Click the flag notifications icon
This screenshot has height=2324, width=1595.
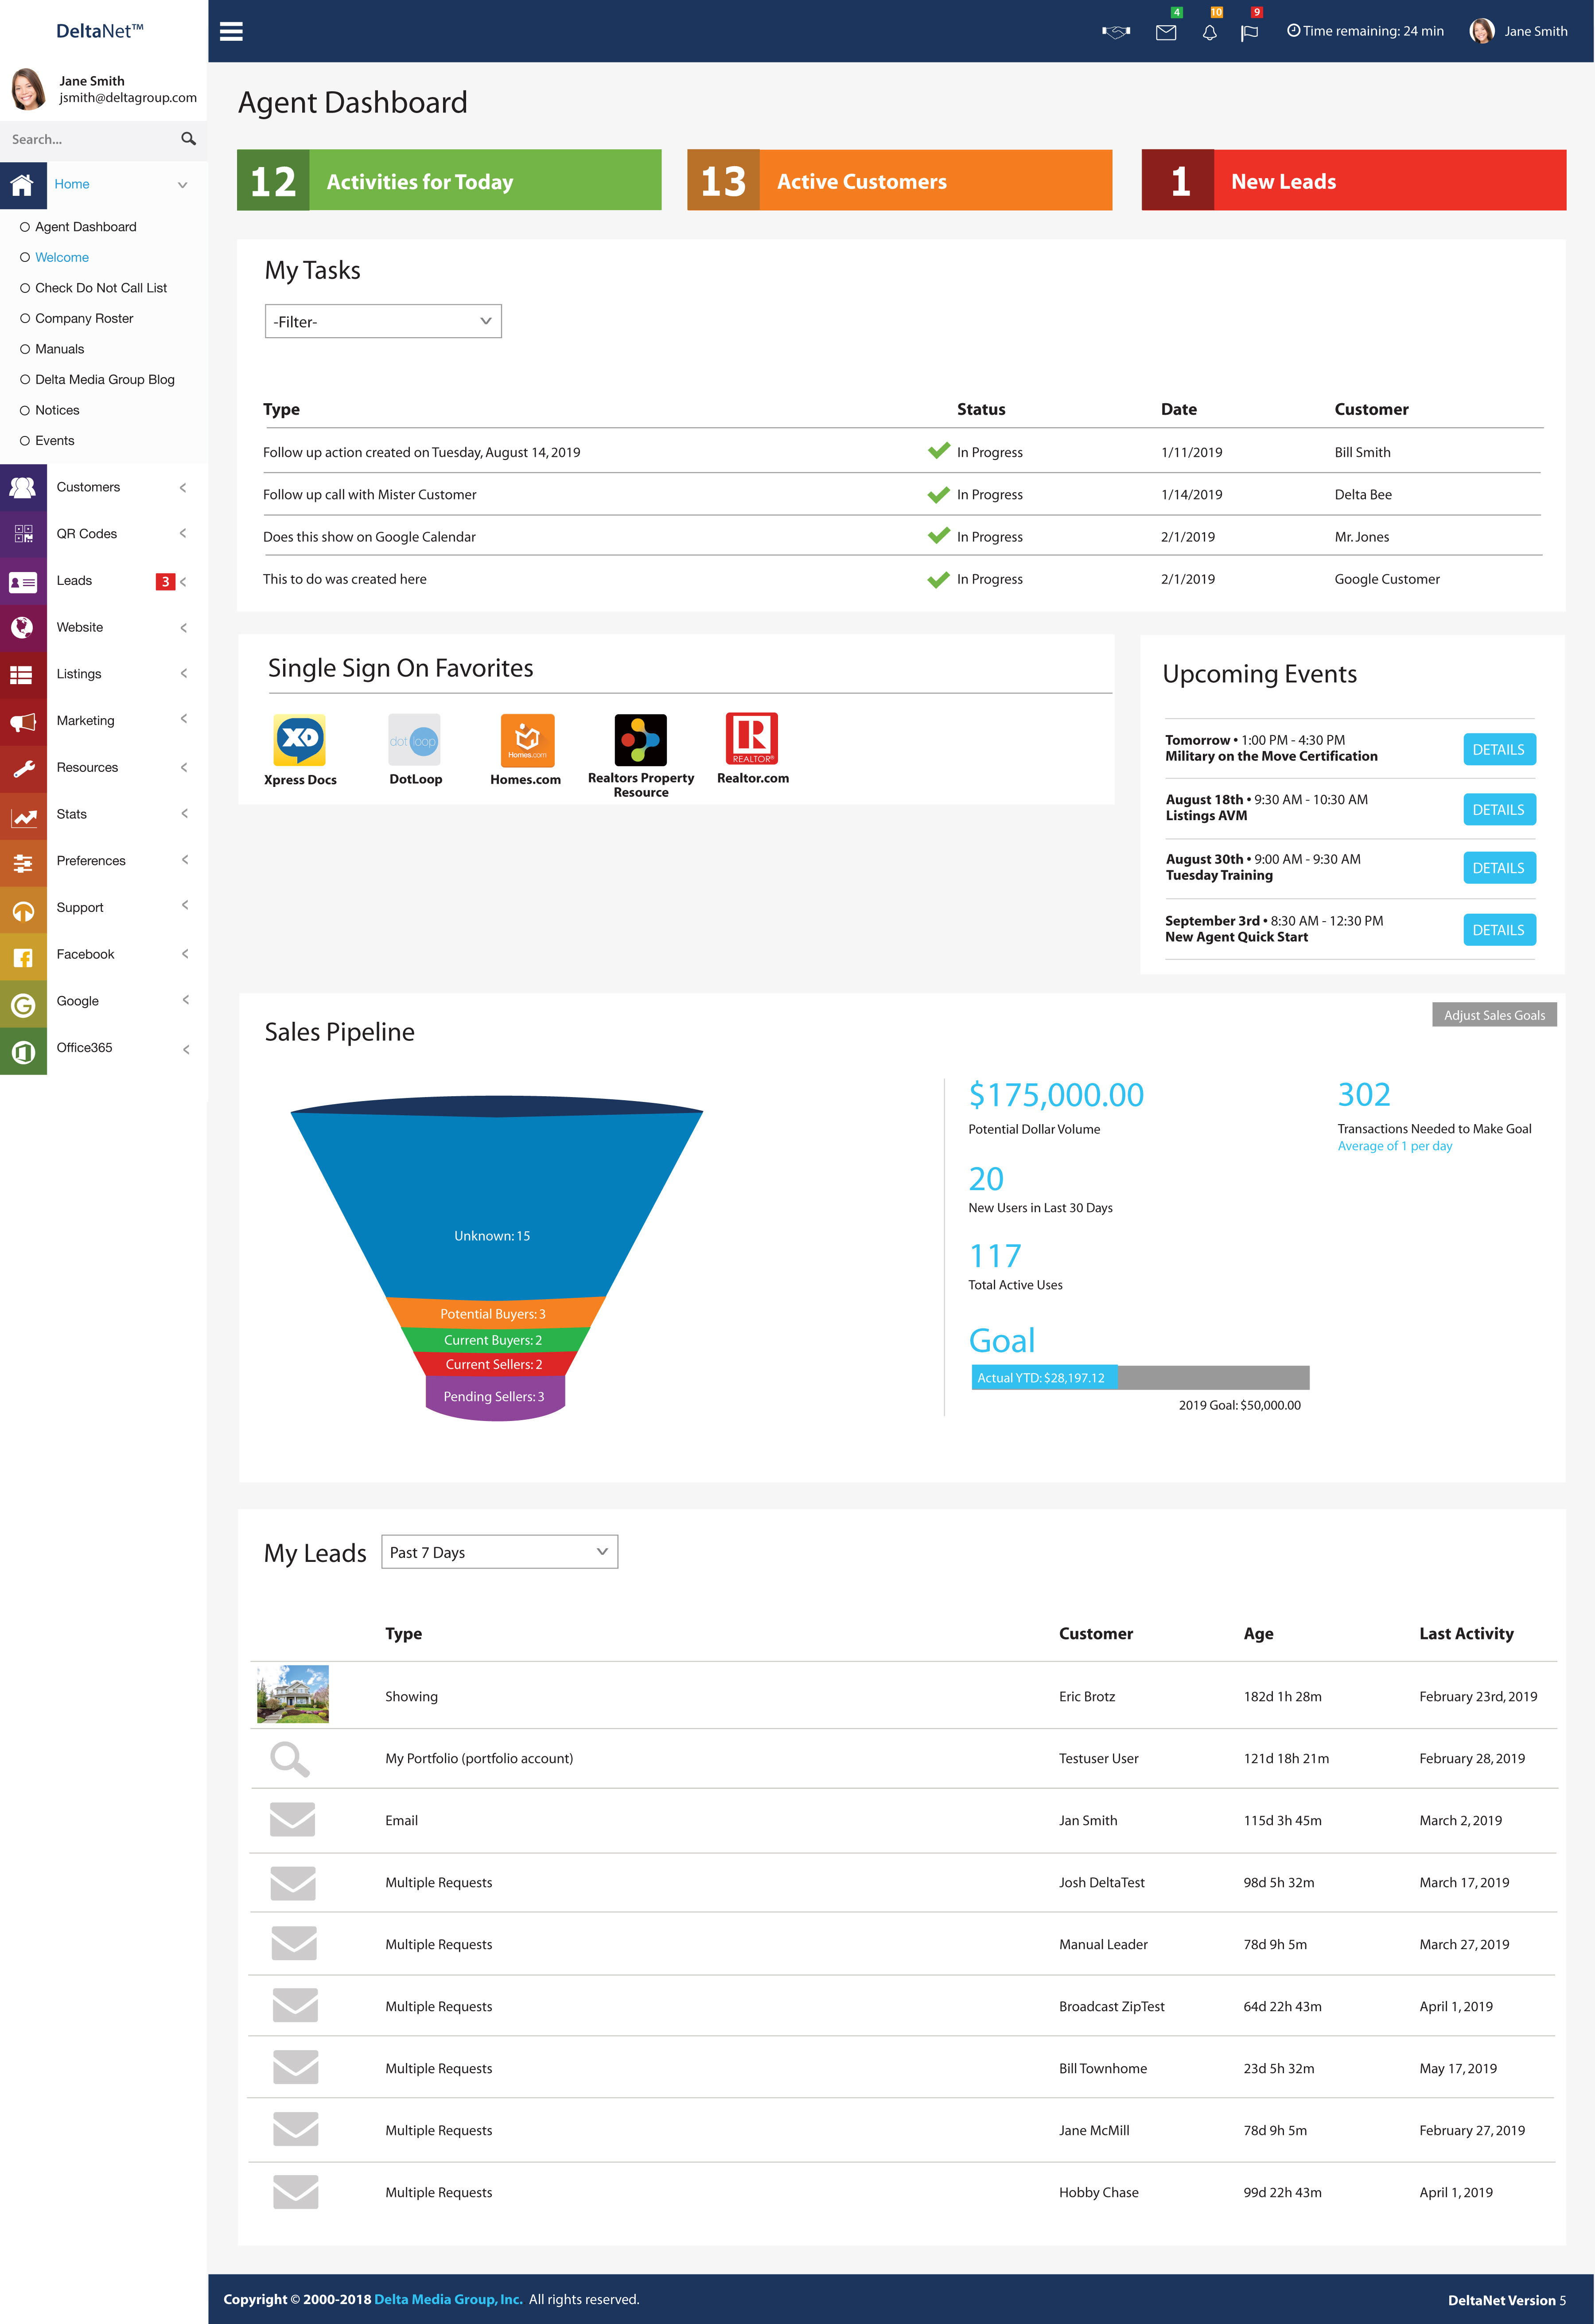click(1249, 33)
